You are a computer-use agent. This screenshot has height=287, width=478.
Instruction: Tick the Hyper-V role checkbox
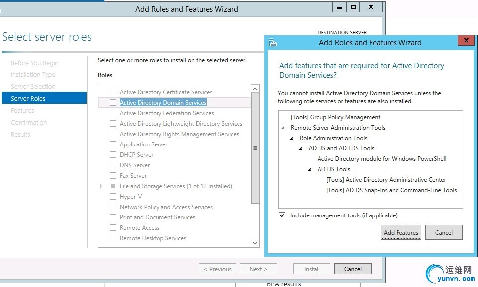click(113, 197)
